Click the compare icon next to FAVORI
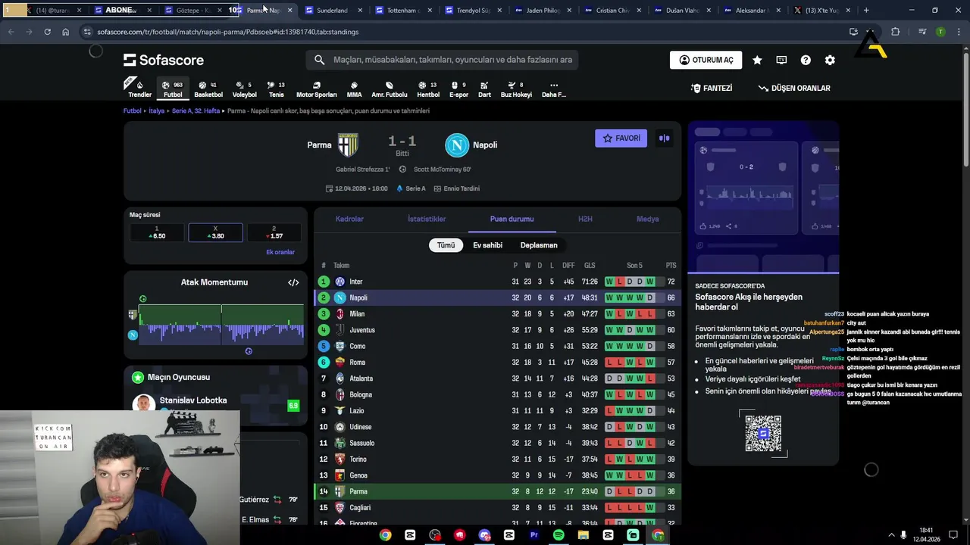The height and width of the screenshot is (545, 970). [x=665, y=139]
